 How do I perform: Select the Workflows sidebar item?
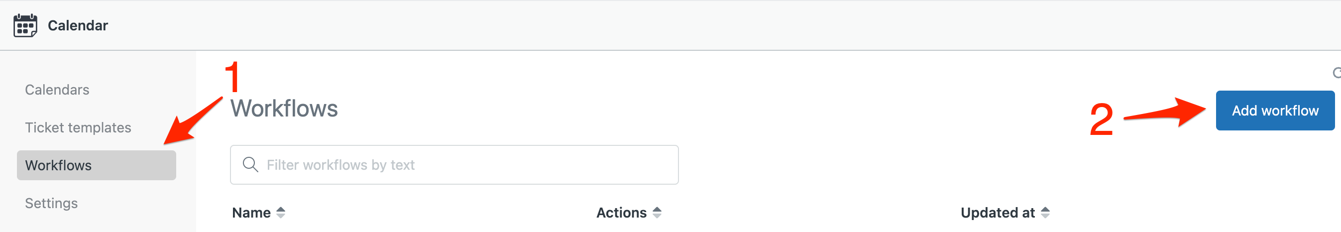click(x=96, y=165)
